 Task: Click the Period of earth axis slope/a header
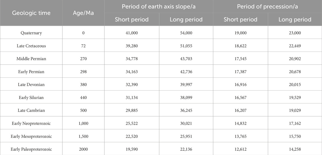coord(159,6)
